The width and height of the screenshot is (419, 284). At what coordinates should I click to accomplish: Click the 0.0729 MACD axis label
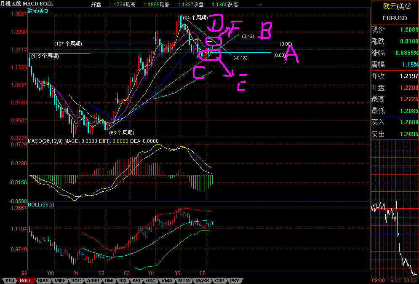[19, 145]
